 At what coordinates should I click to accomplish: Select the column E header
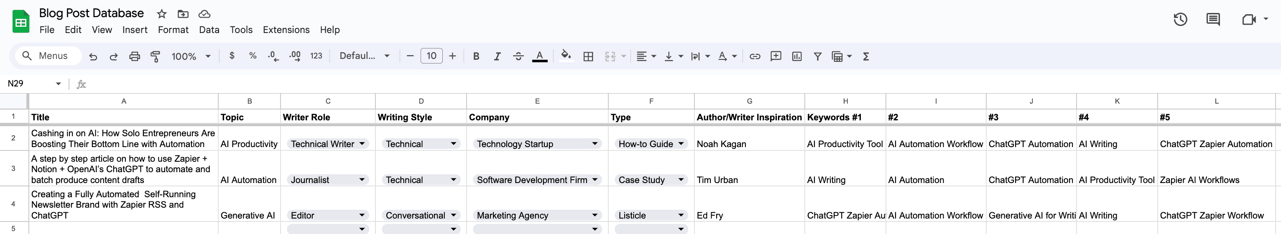(537, 102)
